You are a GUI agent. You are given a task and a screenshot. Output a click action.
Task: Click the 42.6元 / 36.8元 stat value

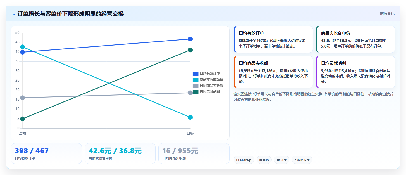[115, 151]
